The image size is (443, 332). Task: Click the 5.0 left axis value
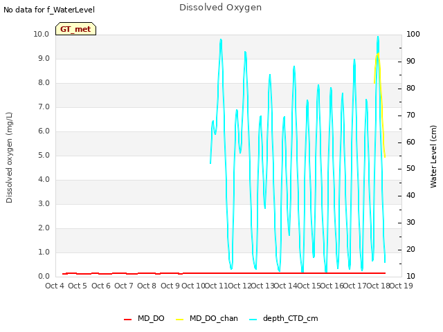pyautogui.click(x=44, y=155)
